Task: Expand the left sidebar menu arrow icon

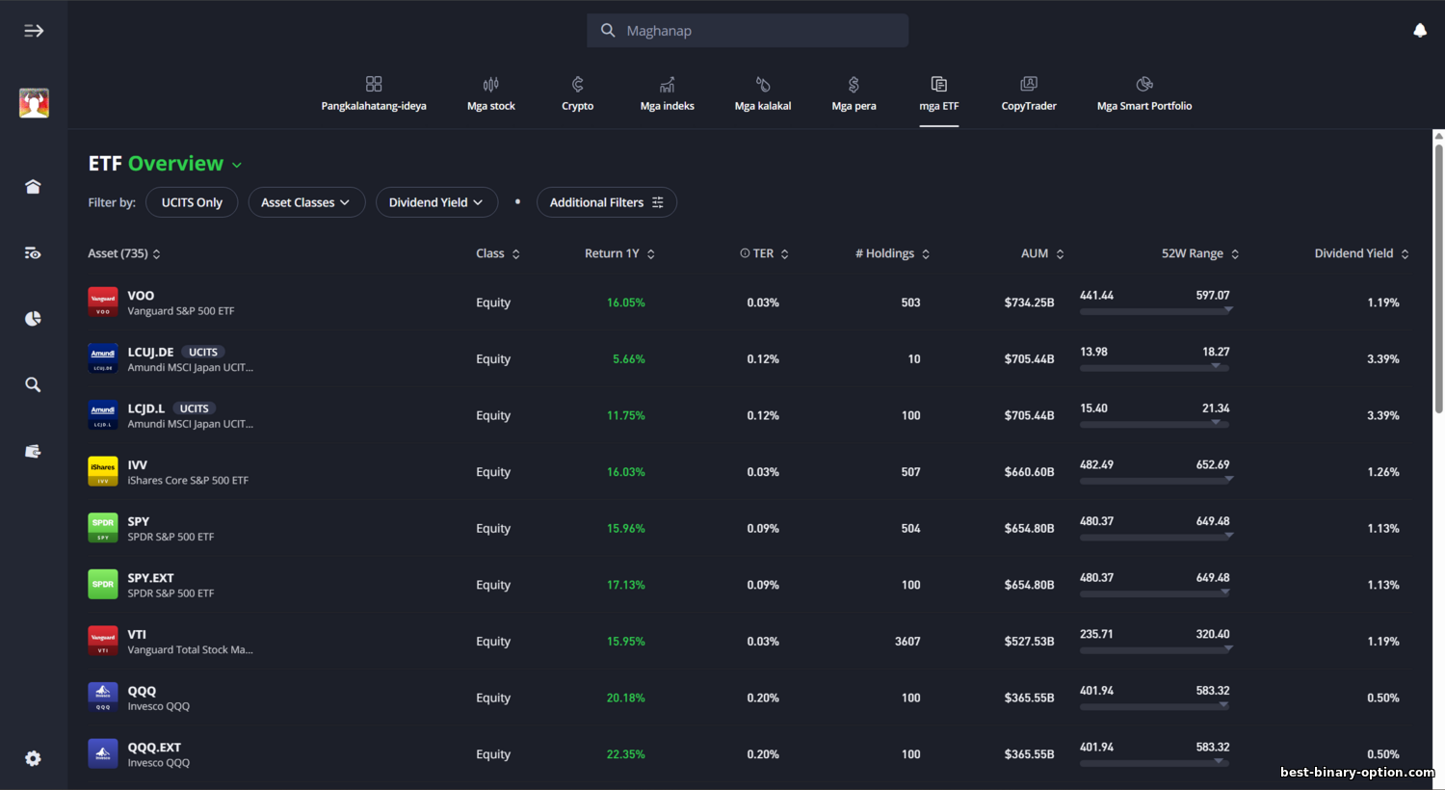Action: (34, 31)
